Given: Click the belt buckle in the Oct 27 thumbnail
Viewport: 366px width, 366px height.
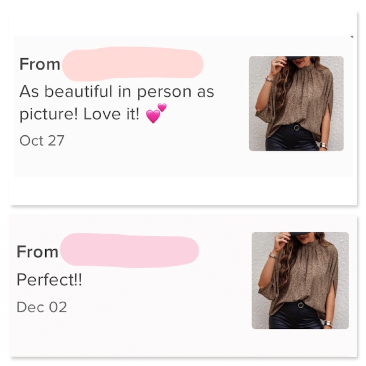Looking at the screenshot, I should pyautogui.click(x=297, y=128).
